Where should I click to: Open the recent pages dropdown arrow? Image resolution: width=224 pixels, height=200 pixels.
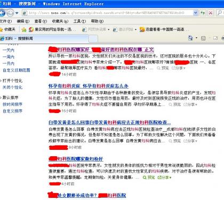tap(17, 13)
